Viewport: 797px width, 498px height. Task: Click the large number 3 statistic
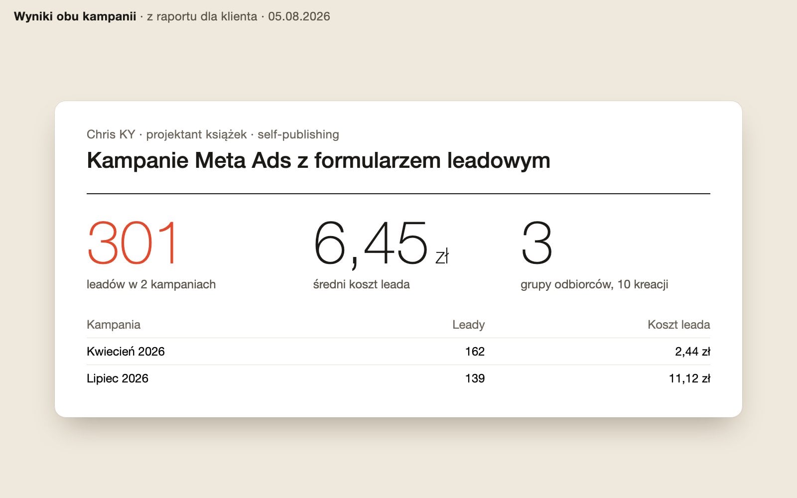[536, 243]
